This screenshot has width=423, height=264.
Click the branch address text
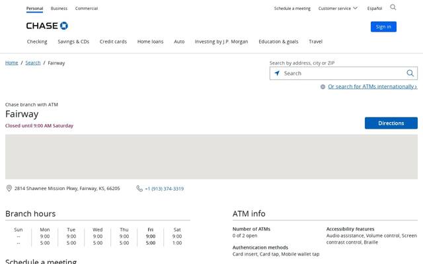(x=67, y=188)
